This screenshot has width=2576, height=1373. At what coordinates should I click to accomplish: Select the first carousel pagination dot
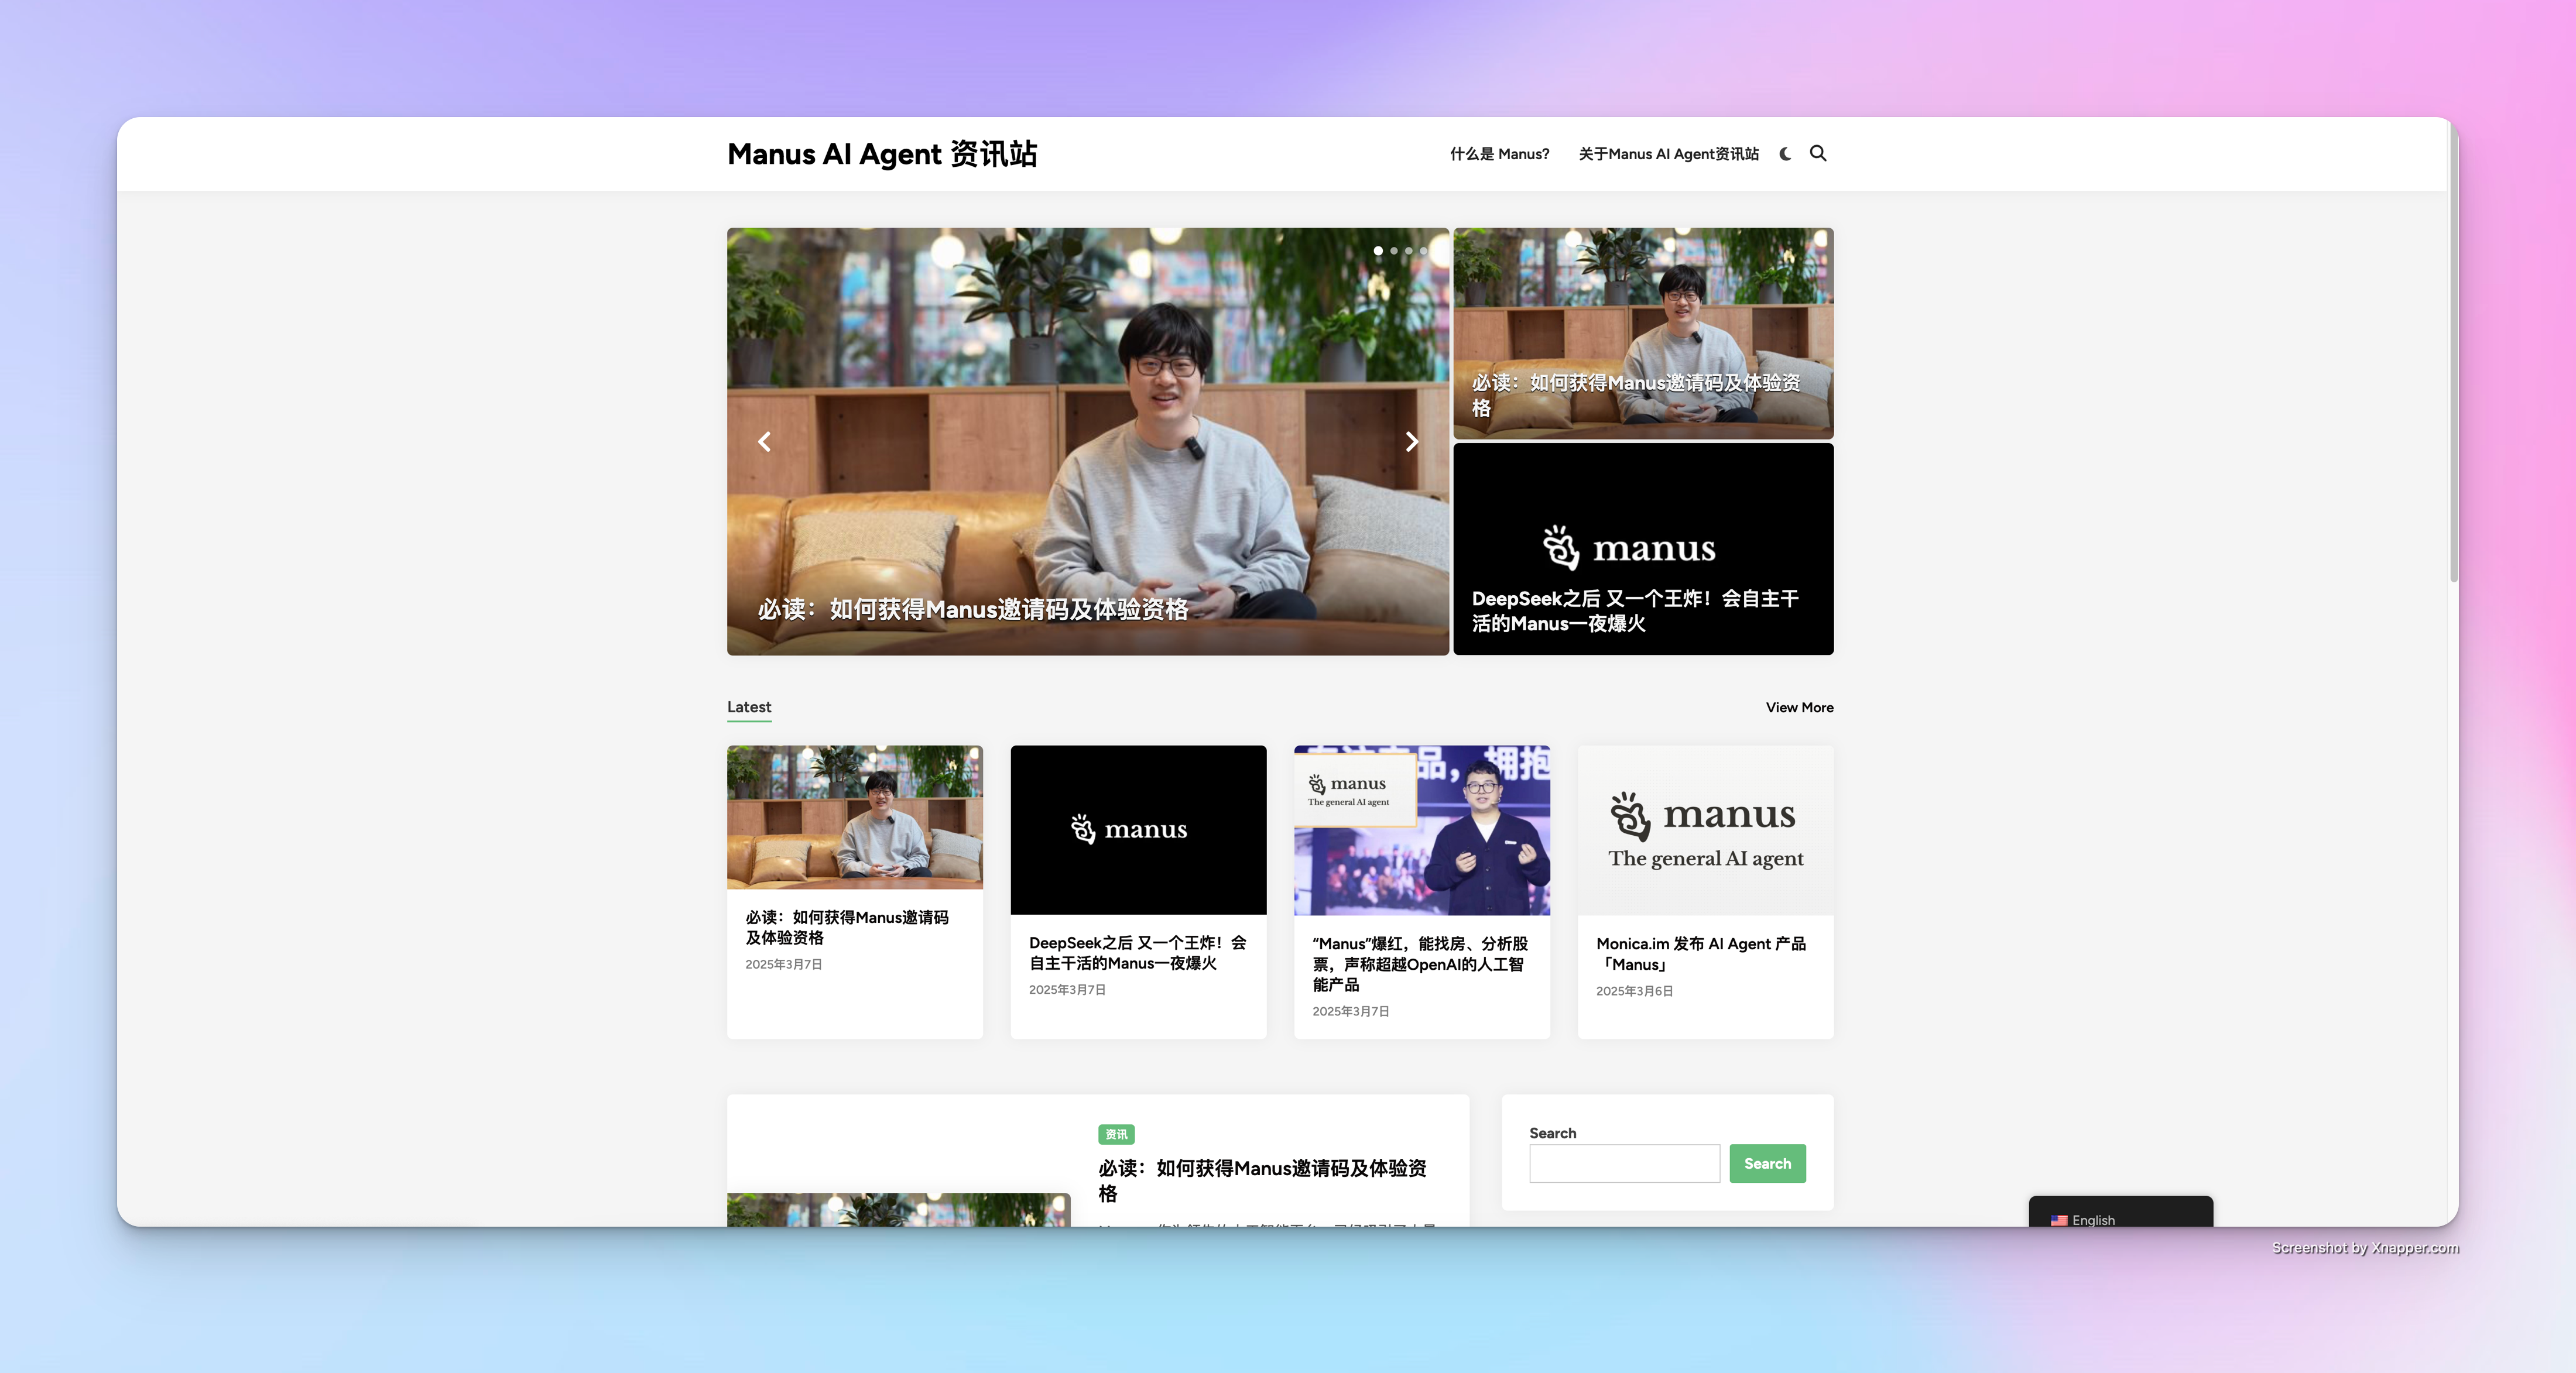(x=1378, y=251)
